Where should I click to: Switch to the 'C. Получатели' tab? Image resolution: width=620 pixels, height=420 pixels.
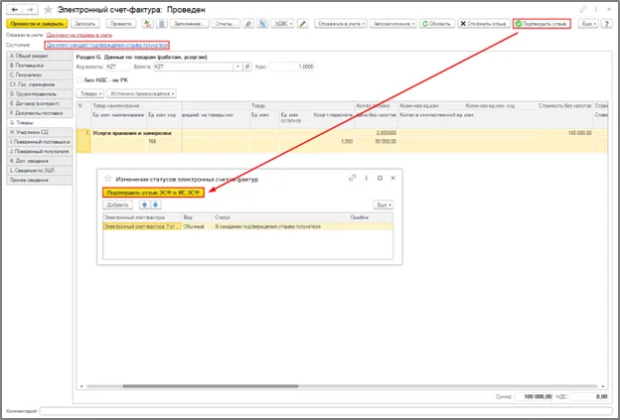[39, 74]
